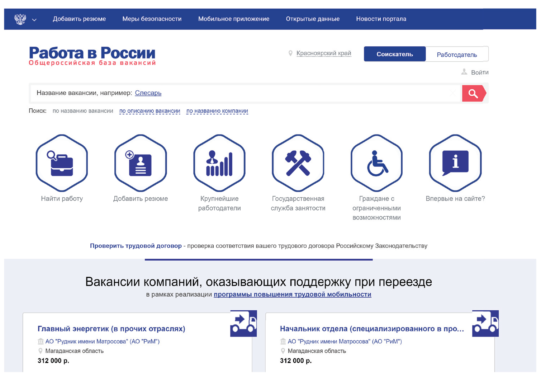
Task: Switch search to 'по описанию вакансии'
Action: [150, 111]
